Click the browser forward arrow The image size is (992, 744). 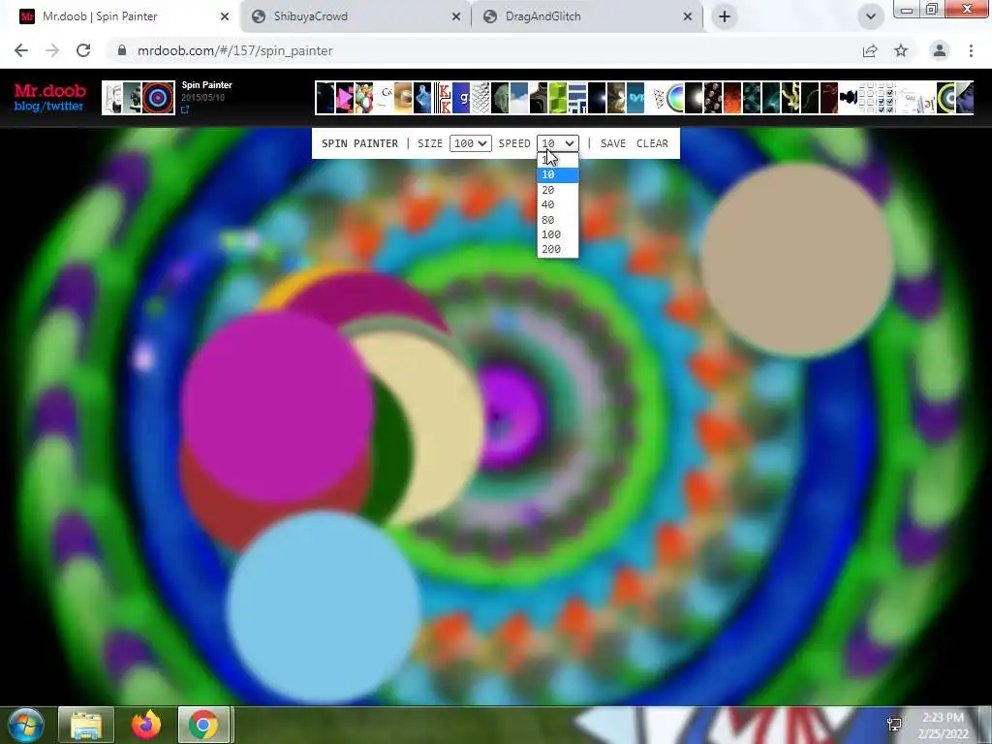pos(52,50)
